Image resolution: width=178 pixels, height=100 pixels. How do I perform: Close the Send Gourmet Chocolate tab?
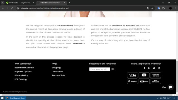[65, 3]
